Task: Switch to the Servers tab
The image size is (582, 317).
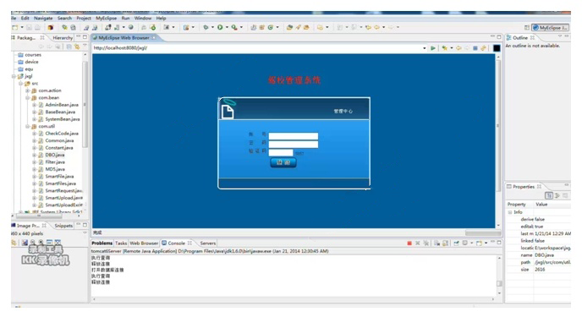Action: 208,243
